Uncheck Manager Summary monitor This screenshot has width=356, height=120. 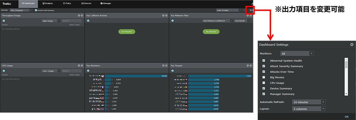[x=264, y=94]
